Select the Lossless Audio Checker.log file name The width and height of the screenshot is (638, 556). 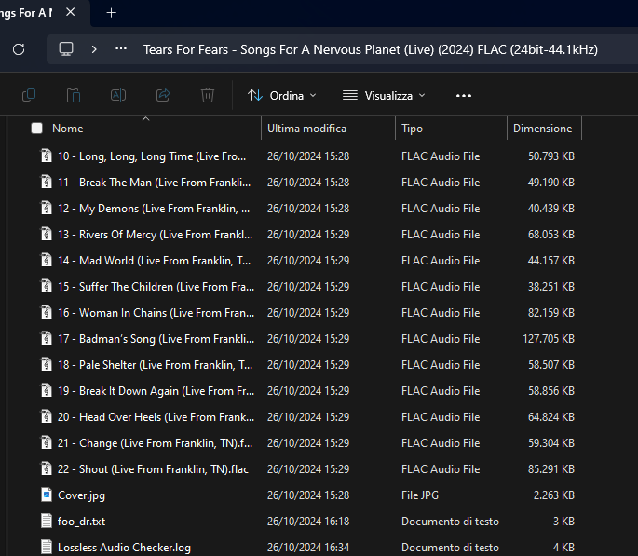[124, 547]
